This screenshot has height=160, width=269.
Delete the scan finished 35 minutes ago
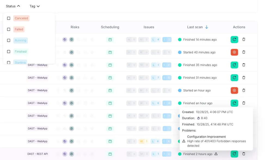[x=244, y=65]
